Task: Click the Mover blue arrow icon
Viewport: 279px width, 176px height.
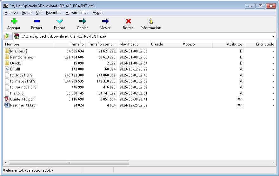Action: (x=105, y=21)
